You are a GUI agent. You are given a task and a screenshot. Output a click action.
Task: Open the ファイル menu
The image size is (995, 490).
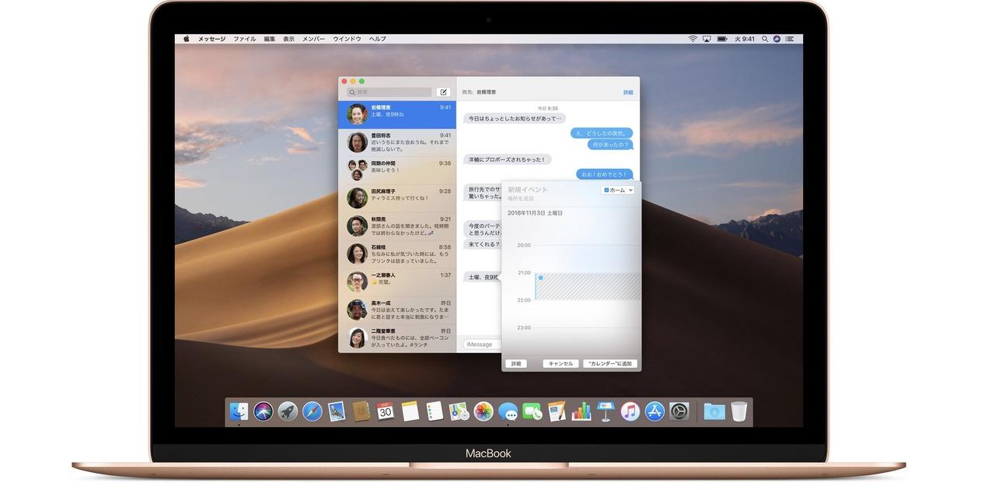[x=245, y=39]
